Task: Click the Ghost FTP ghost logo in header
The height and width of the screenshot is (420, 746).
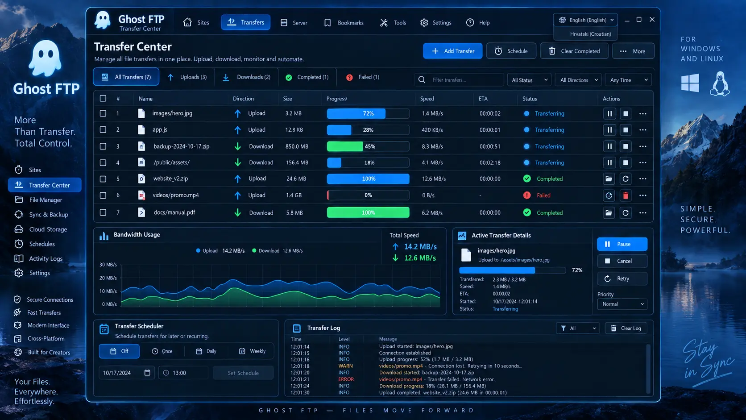Action: [103, 21]
